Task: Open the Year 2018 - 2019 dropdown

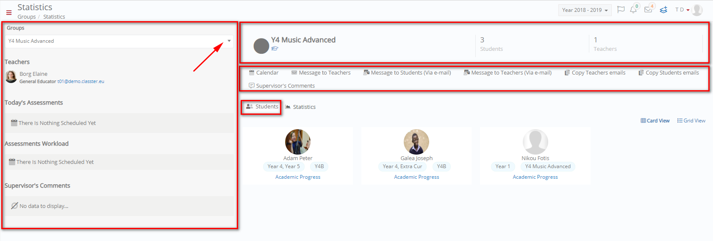Action: (585, 10)
